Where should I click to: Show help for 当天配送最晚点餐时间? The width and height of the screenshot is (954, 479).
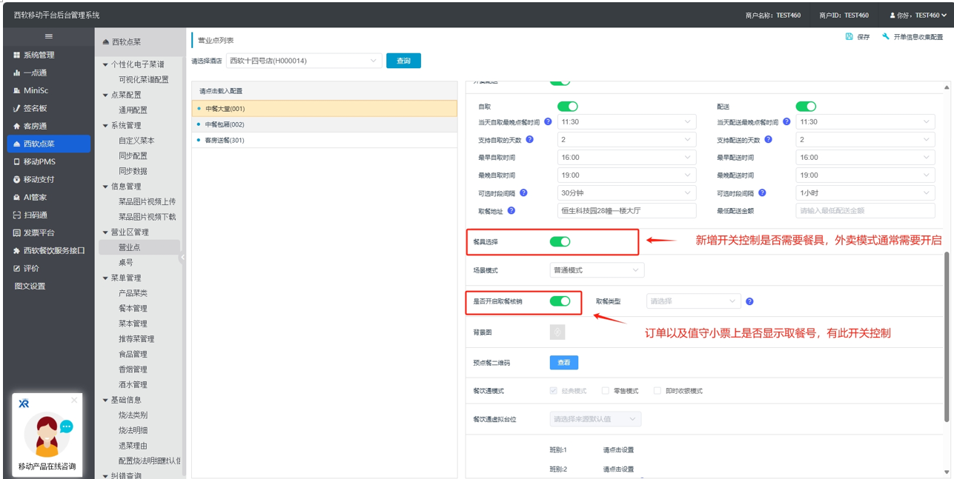click(x=786, y=121)
